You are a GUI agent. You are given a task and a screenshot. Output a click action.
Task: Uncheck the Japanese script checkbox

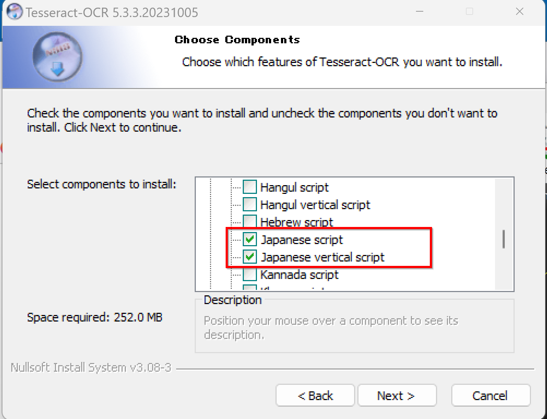click(250, 239)
